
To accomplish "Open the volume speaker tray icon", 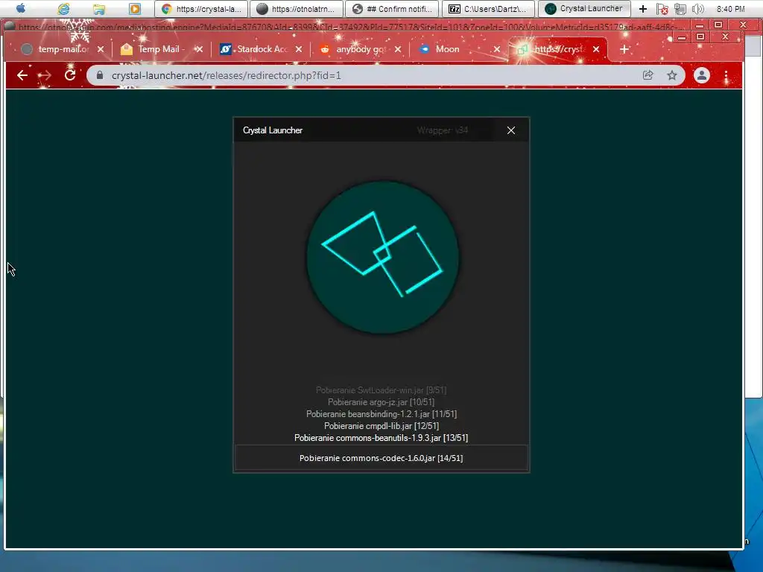I will (x=697, y=9).
